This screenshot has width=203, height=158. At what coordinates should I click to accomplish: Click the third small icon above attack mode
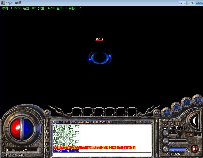tap(179, 123)
